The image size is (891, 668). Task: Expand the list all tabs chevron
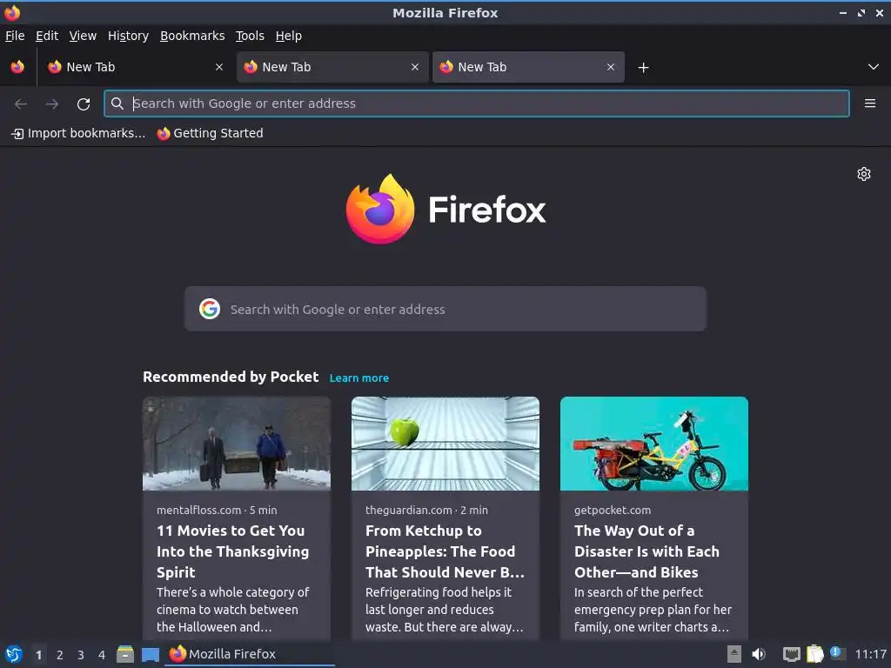(874, 67)
